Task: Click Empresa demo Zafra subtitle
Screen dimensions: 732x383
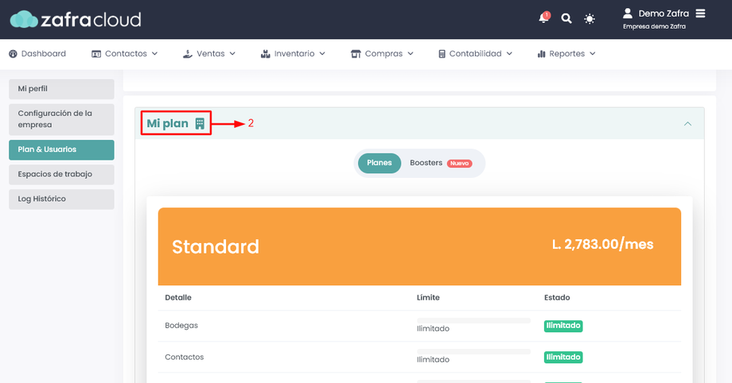Action: point(654,26)
